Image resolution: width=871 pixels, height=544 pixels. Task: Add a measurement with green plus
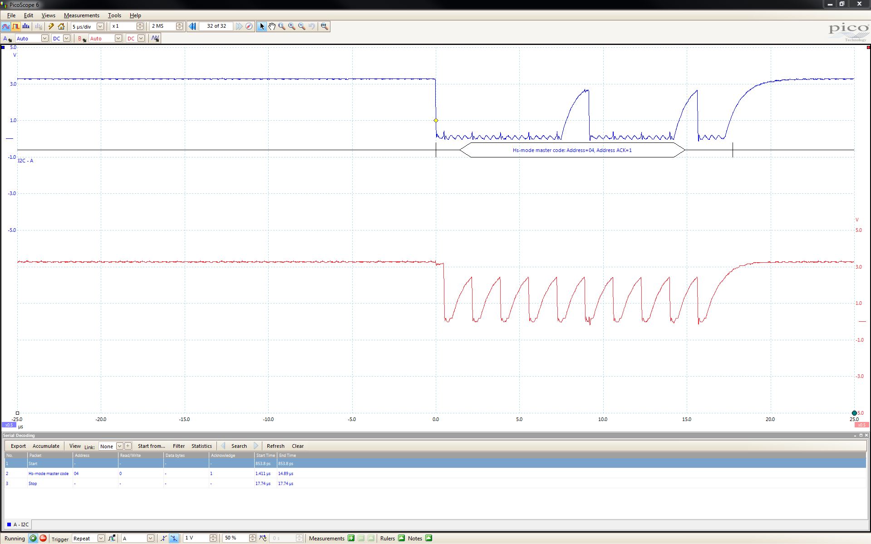point(351,539)
